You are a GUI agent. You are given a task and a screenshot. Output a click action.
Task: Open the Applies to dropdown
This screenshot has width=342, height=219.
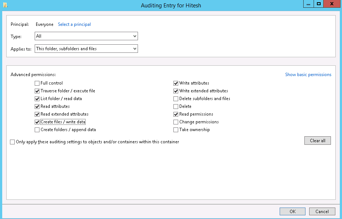[86, 48]
